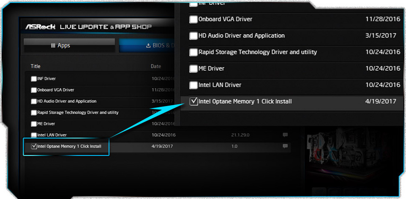The height and width of the screenshot is (199, 406).
Task: Click 'Intel LAN Driver' label in enlarged view
Action: [x=220, y=85]
